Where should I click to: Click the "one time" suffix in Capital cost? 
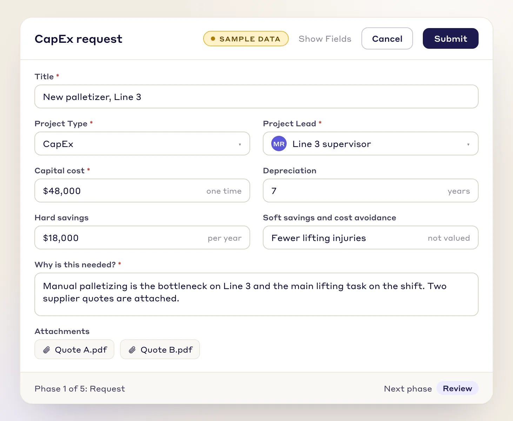(224, 191)
